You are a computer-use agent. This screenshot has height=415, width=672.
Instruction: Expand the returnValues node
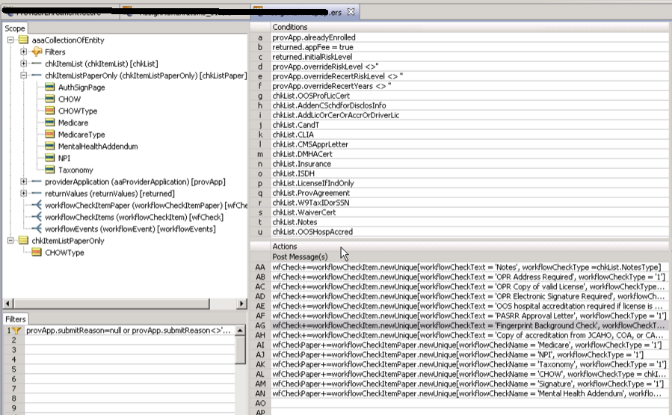(x=24, y=194)
